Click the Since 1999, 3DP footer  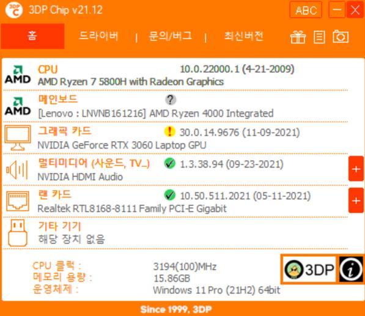click(x=176, y=309)
